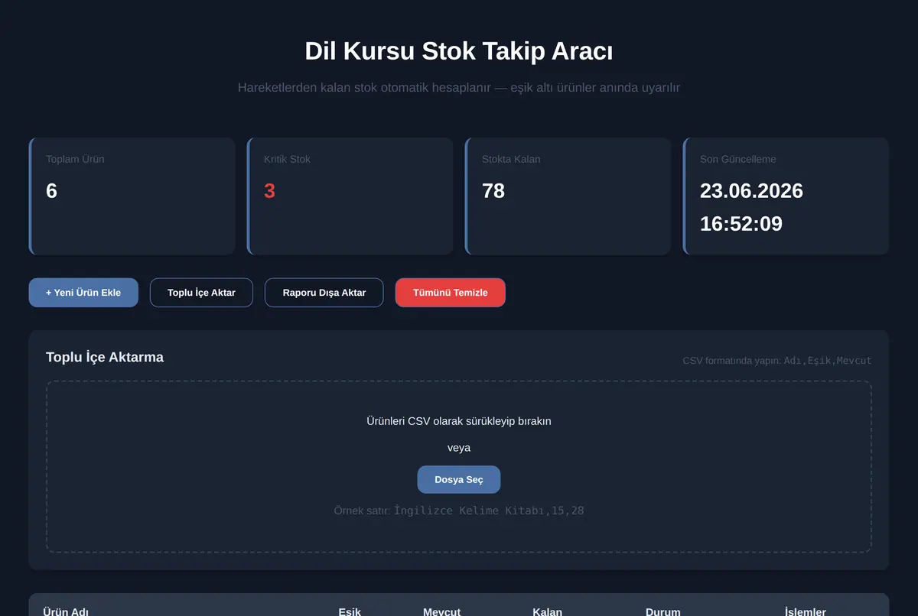
Task: Select the red Kritik Stok value 3
Action: point(269,190)
